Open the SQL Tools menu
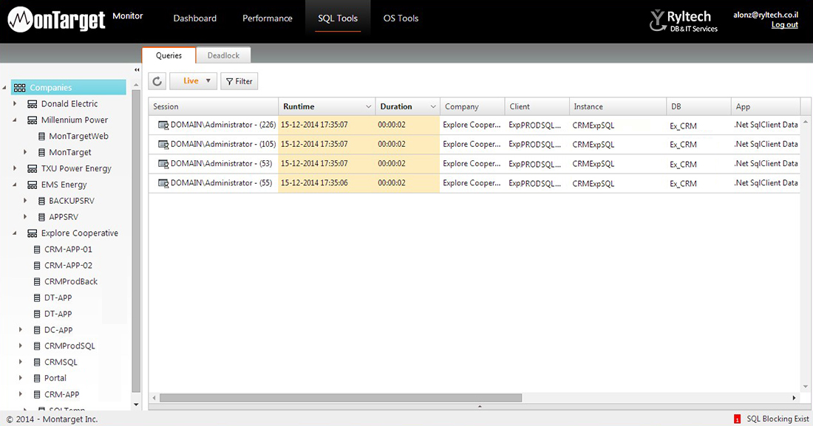This screenshot has width=813, height=426. (338, 18)
